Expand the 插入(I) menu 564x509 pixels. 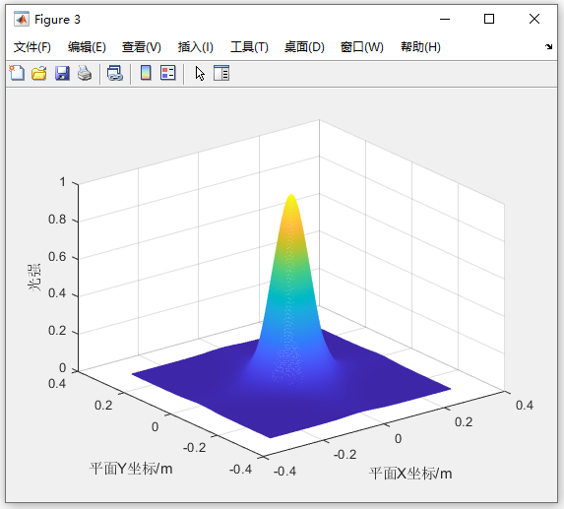click(196, 47)
